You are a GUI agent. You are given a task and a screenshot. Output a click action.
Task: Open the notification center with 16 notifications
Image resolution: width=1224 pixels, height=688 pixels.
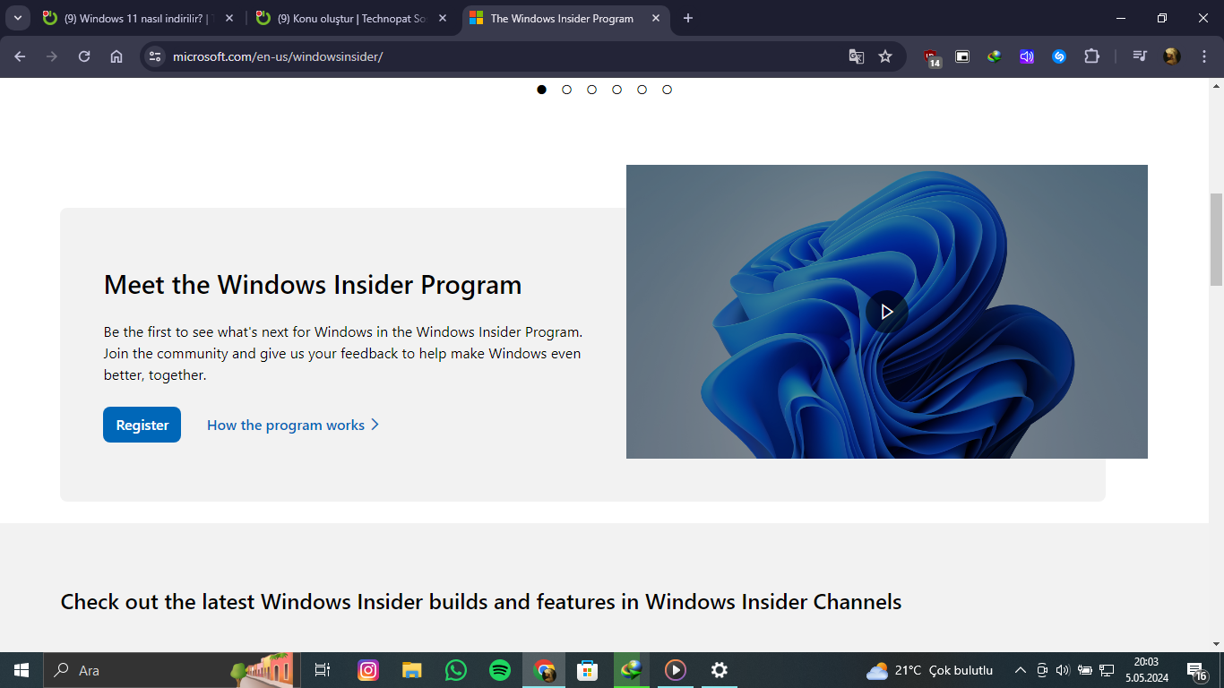click(1196, 670)
